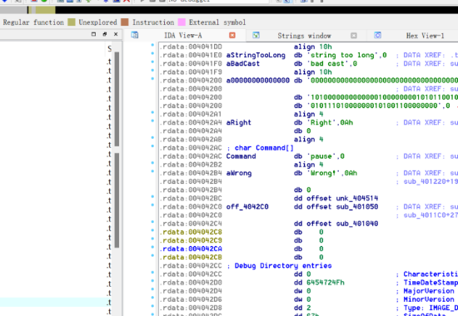Select the .rdata:004042CB address line
The width and height of the screenshot is (458, 316).
(x=191, y=257)
